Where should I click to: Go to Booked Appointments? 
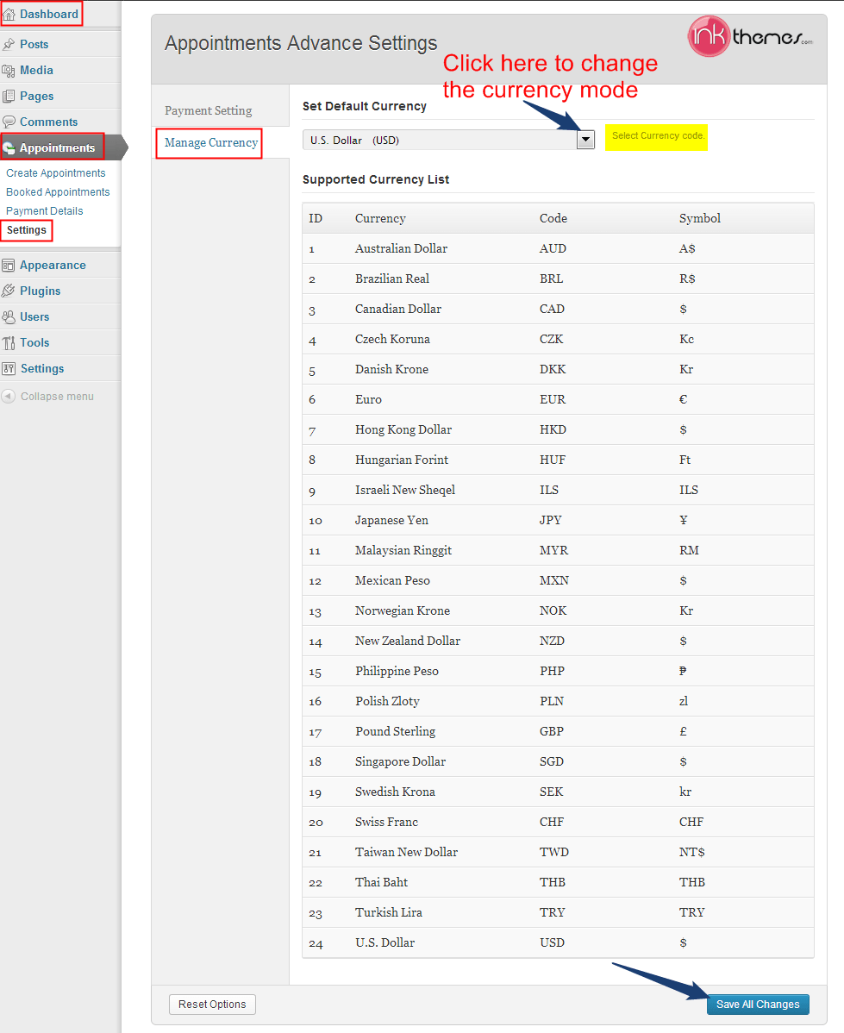pyautogui.click(x=58, y=192)
